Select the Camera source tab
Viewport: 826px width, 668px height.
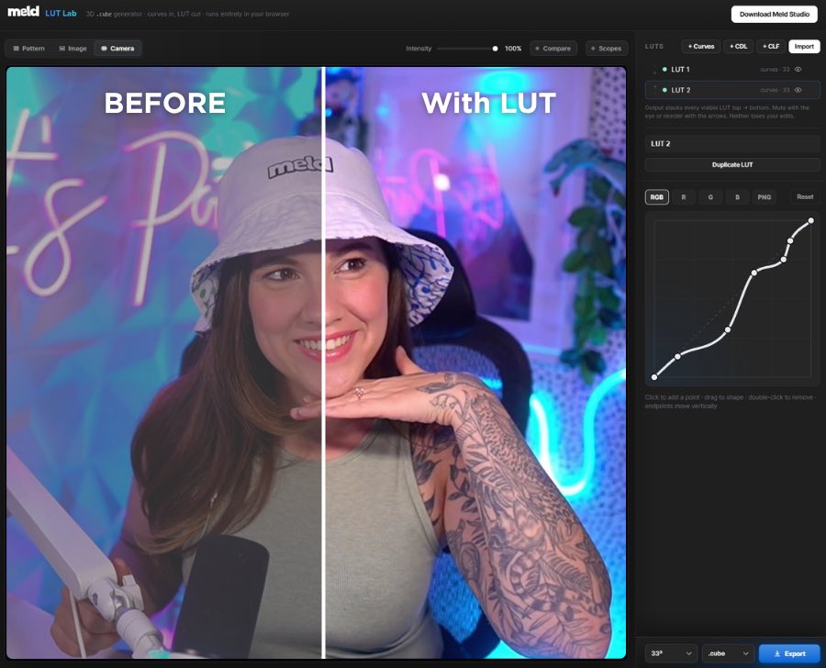point(117,49)
